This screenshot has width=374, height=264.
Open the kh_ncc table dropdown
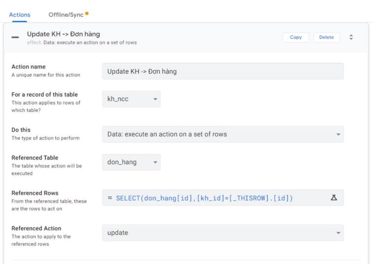pos(131,99)
